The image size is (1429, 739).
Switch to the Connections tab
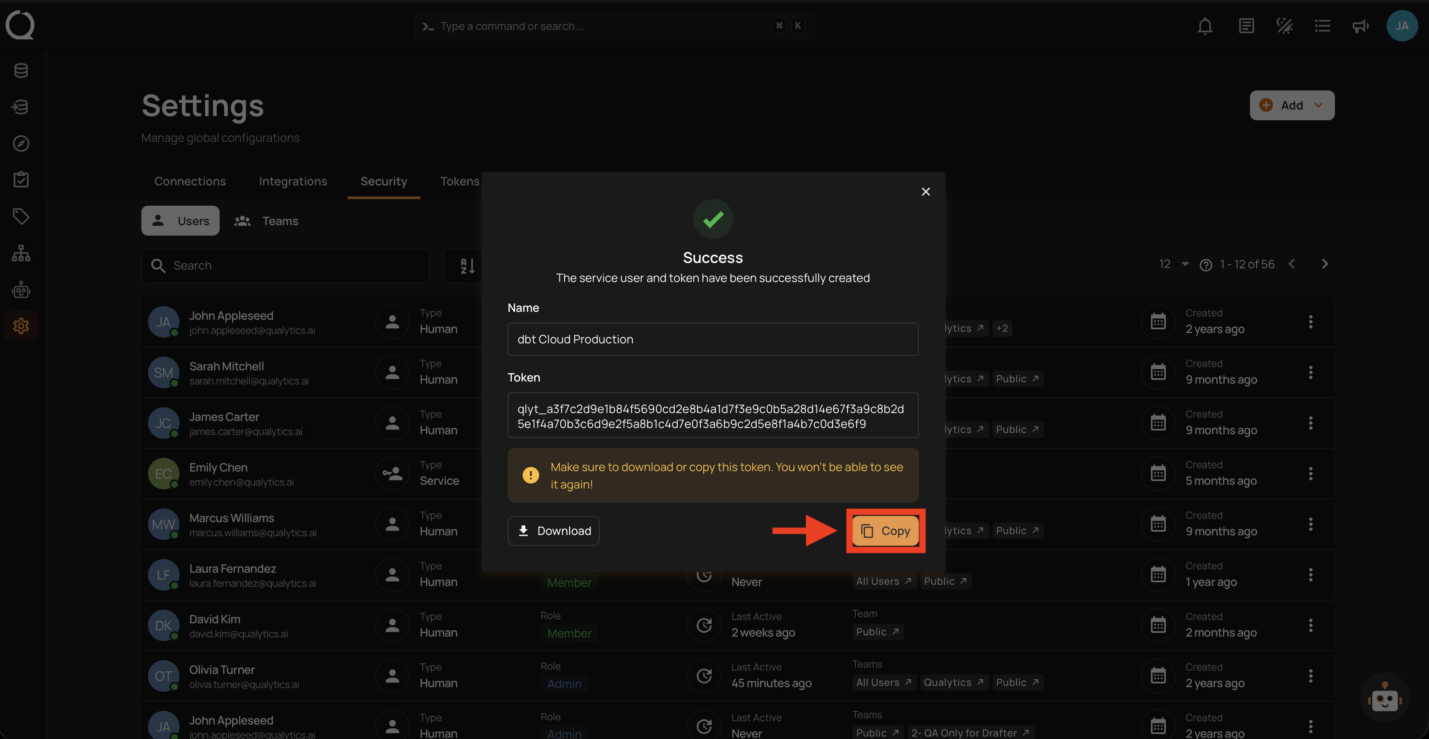pos(190,182)
